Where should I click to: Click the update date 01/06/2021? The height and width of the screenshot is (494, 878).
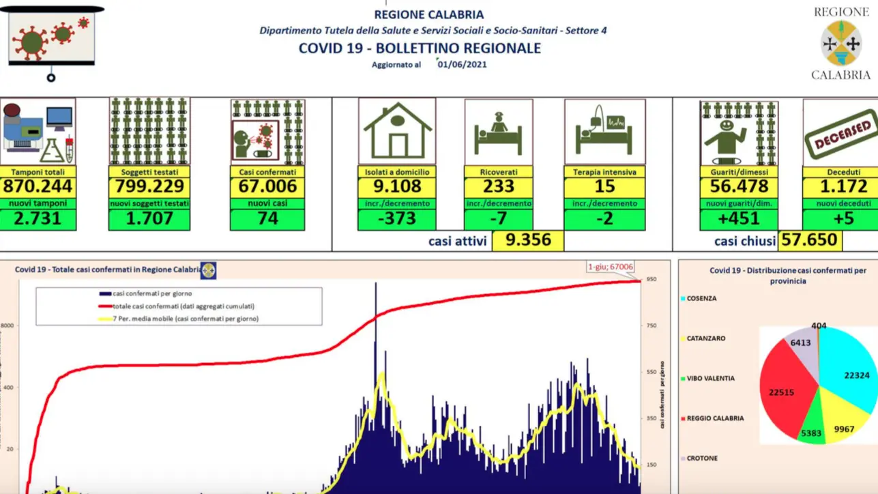pyautogui.click(x=462, y=65)
